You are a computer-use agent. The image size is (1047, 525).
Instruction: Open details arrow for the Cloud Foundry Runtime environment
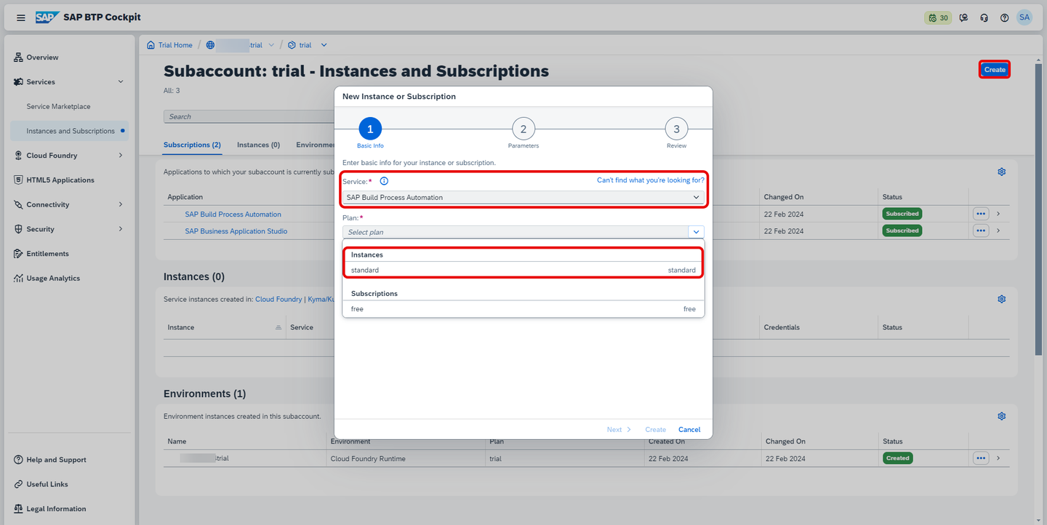click(998, 458)
